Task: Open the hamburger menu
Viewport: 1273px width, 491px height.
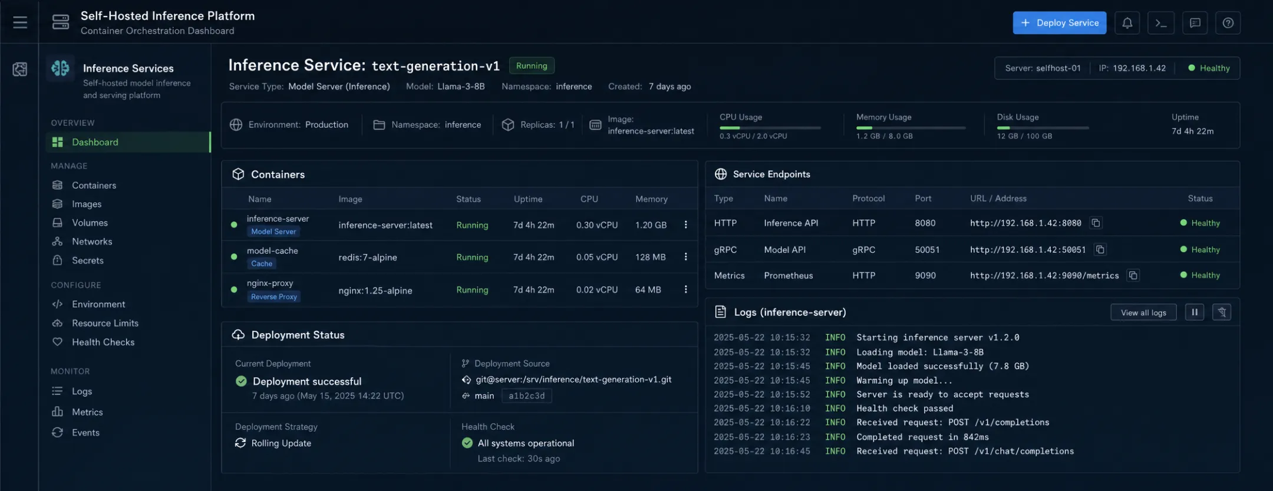Action: coord(20,22)
